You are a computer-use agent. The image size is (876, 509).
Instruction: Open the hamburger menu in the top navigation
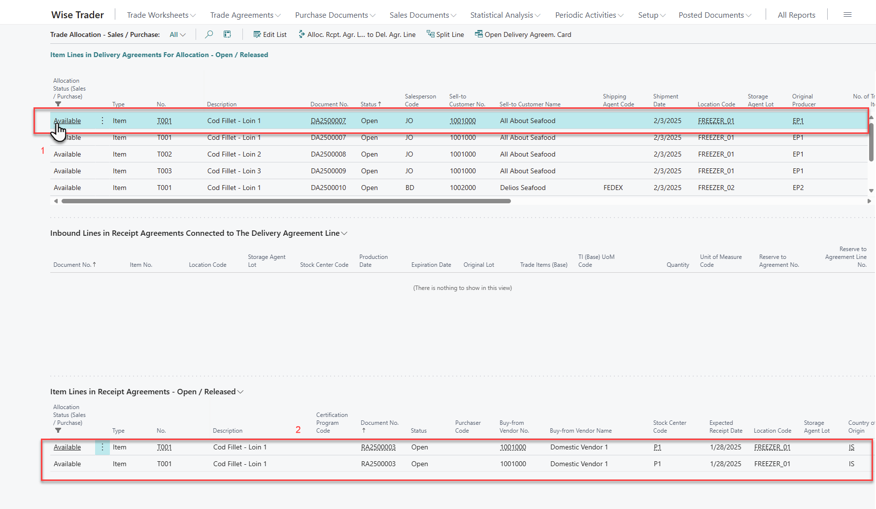[847, 15]
